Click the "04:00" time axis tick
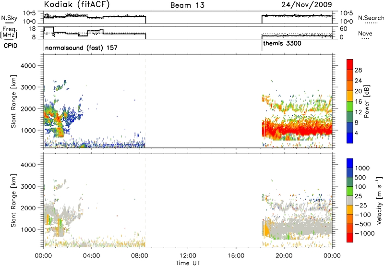 coord(91,256)
